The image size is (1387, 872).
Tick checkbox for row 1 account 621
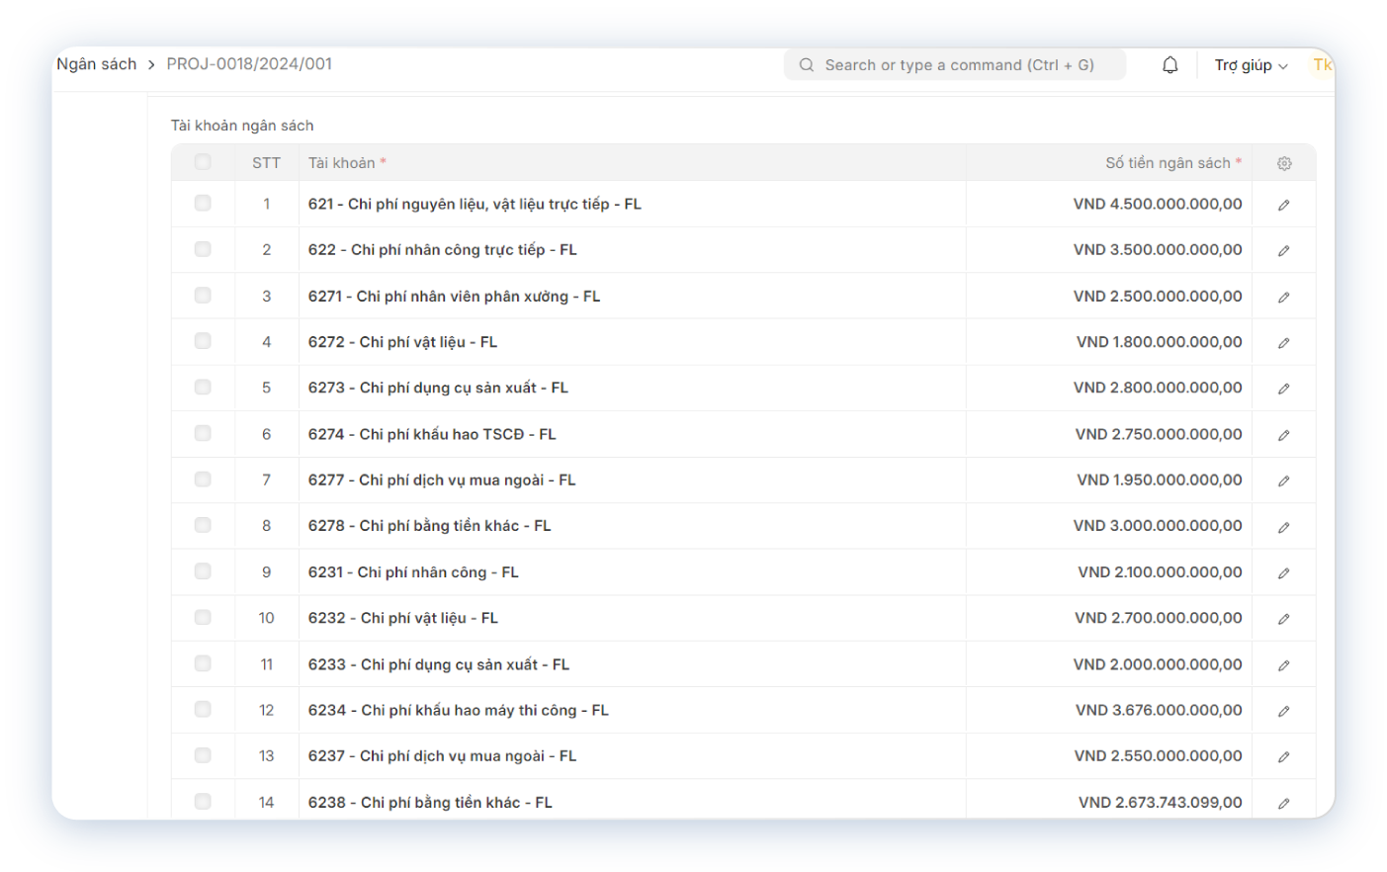203,203
